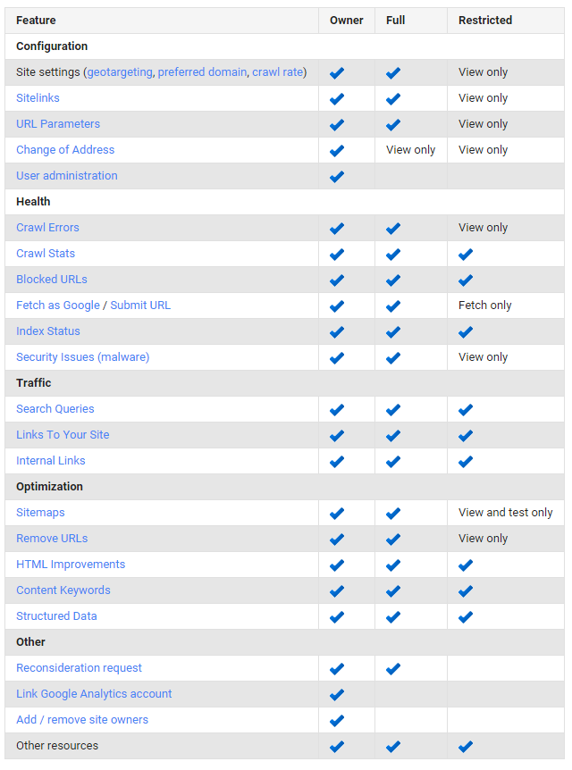Open the geotargeting link
The height and width of the screenshot is (770, 572).
click(x=119, y=72)
